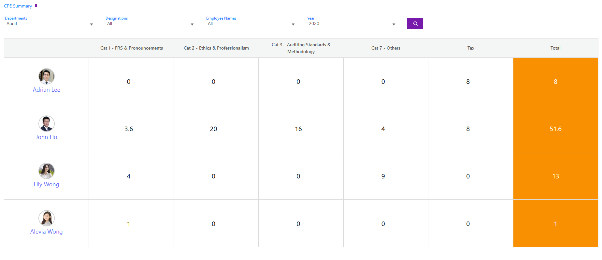Click the Total column header
This screenshot has width=602, height=260.
coord(555,48)
